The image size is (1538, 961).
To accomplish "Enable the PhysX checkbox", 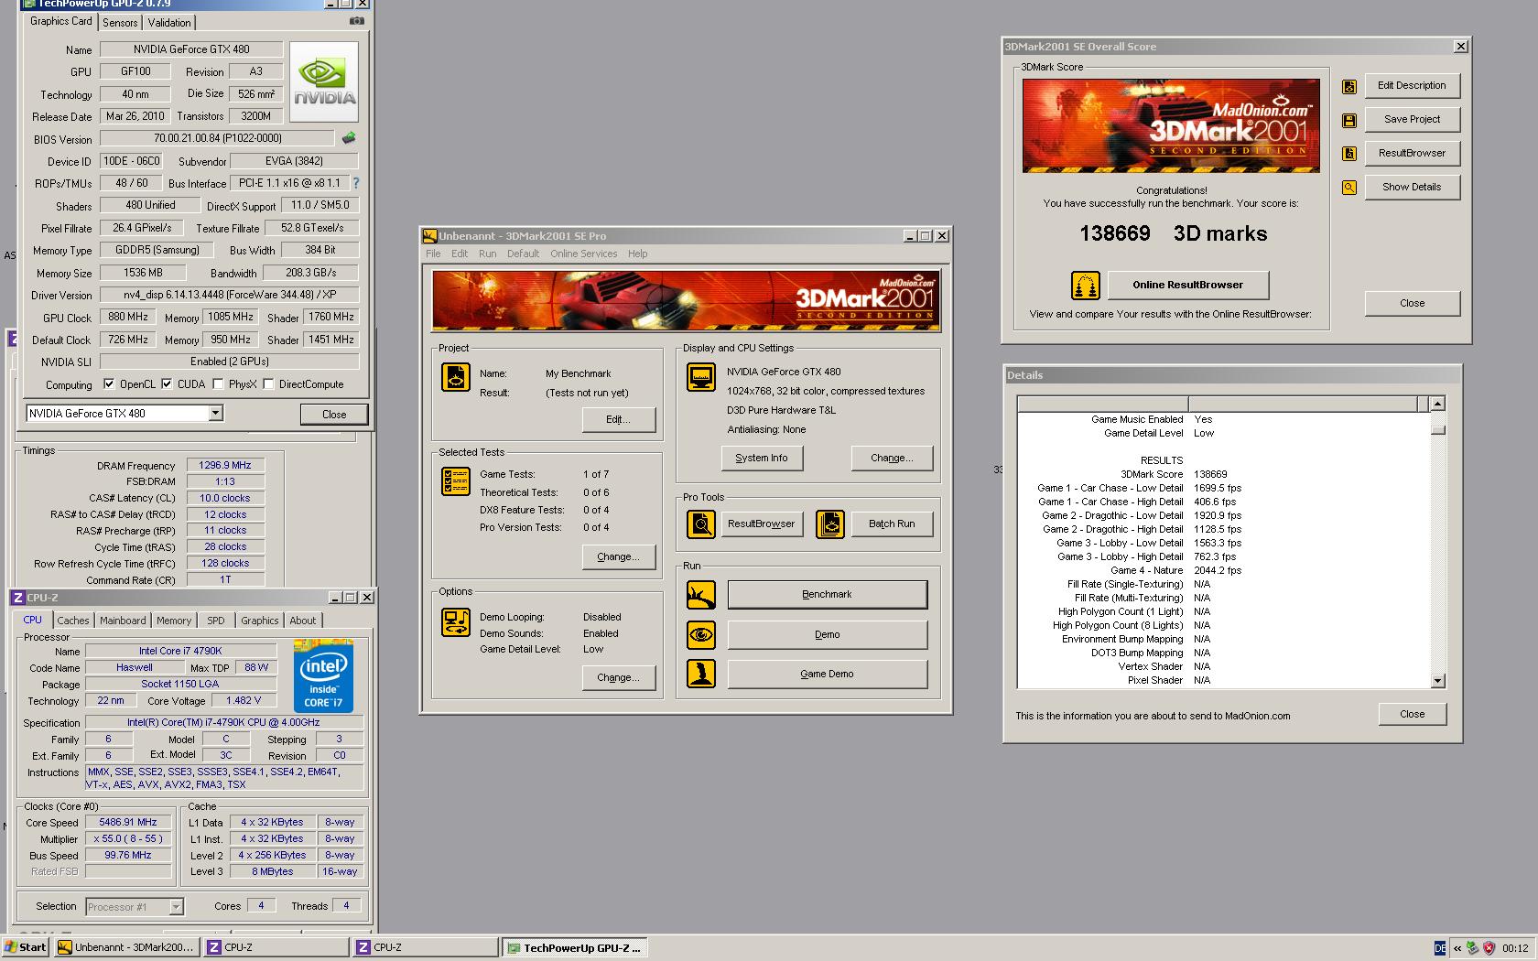I will pos(218,384).
